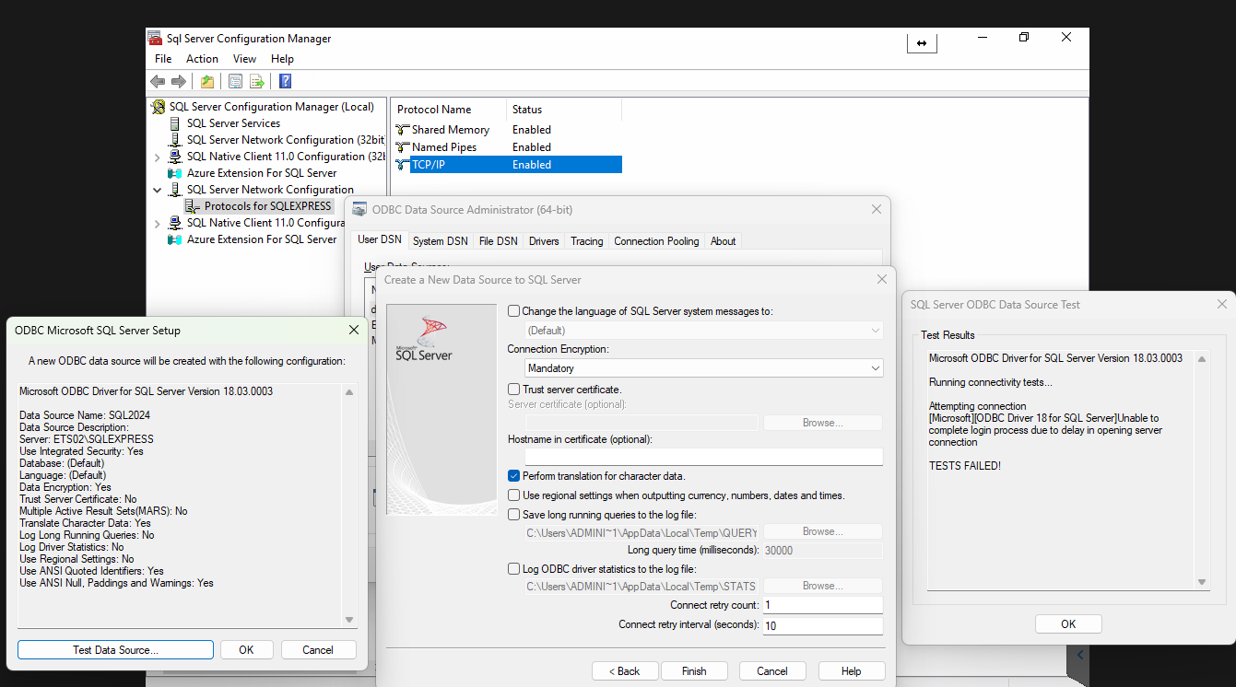Open the View menu in Configuration Manager
Viewport: 1236px width, 687px height.
244,59
